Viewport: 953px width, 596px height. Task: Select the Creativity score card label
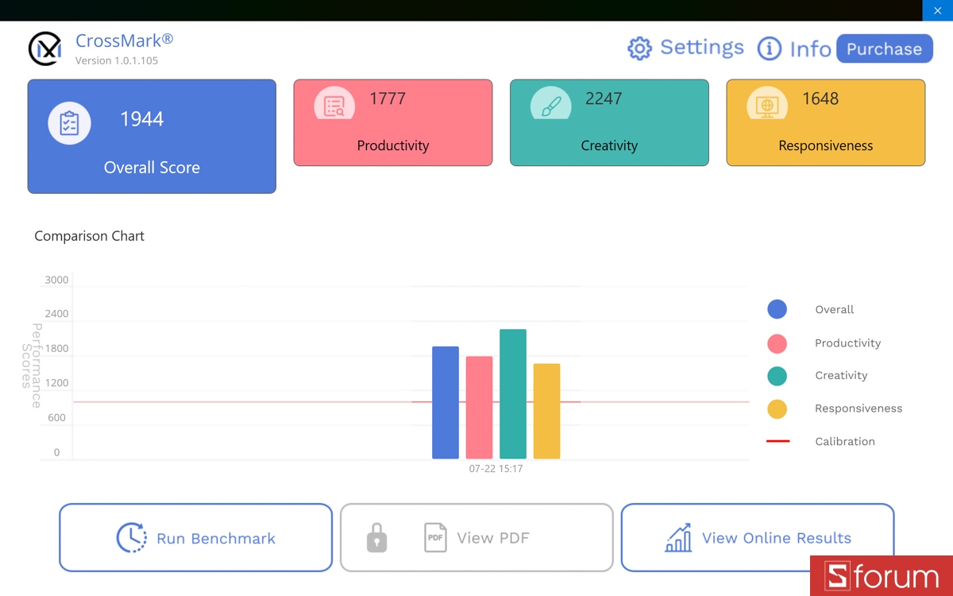609,145
